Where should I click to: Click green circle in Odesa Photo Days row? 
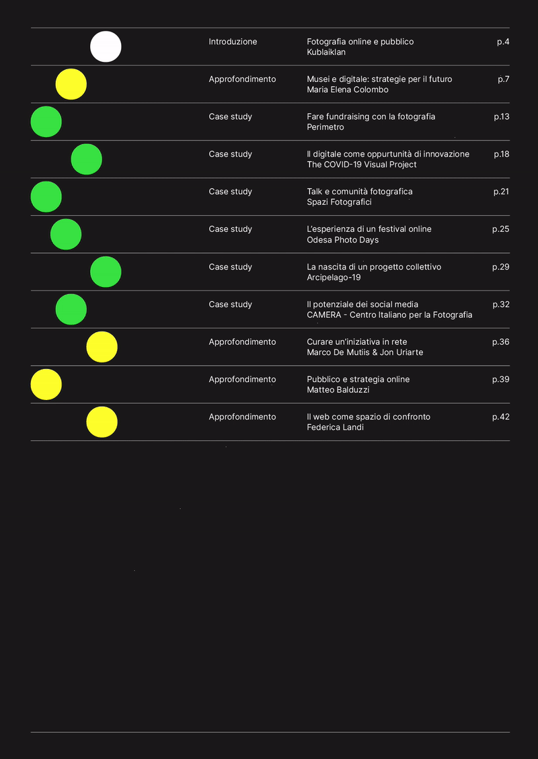(66, 235)
